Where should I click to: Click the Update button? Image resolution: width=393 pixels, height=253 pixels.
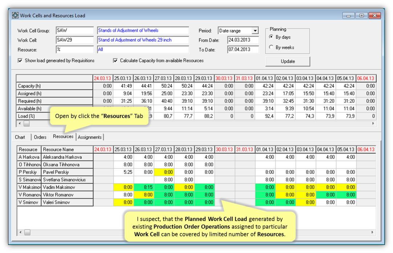pos(288,61)
